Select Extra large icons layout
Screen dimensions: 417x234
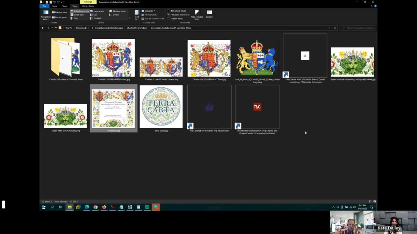pyautogui.click(x=80, y=11)
